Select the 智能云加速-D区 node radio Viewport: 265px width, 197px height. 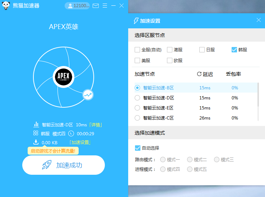pyautogui.click(x=137, y=98)
